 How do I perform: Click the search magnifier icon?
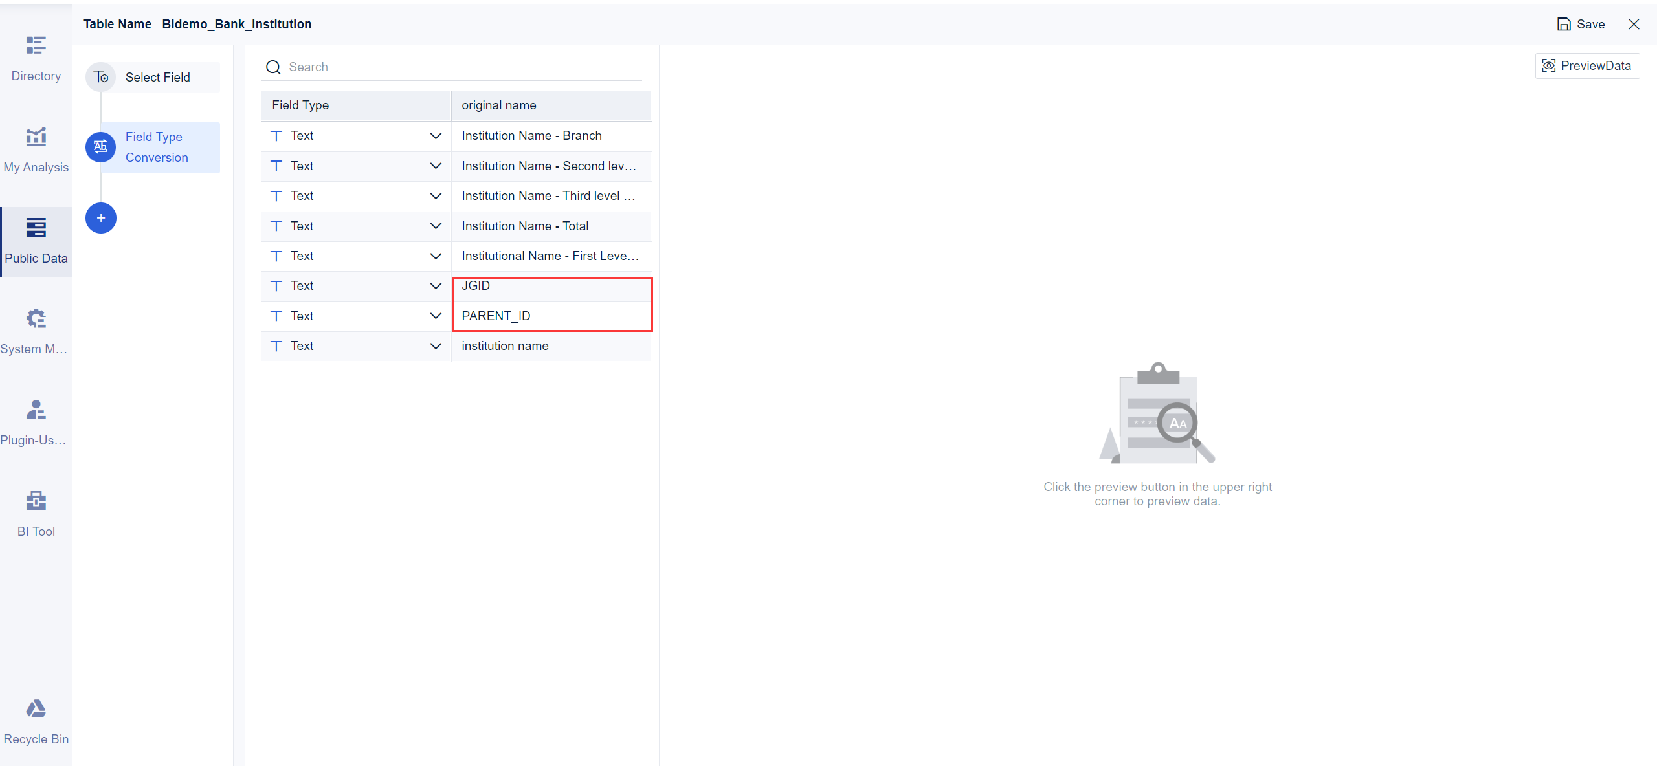pos(273,67)
